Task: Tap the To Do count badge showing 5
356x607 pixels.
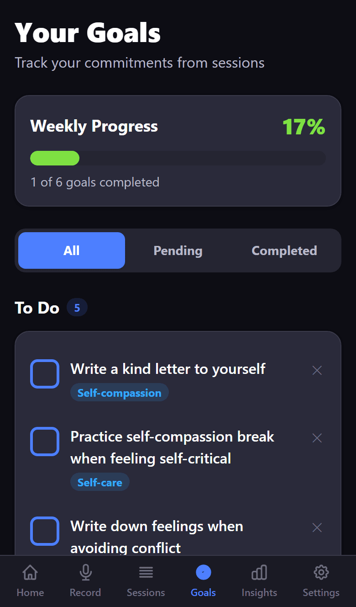Action: (x=77, y=307)
